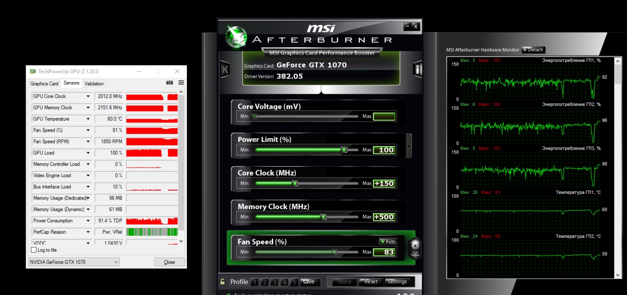Open Kombustor with the K button
The height and width of the screenshot is (295, 627).
click(x=225, y=69)
